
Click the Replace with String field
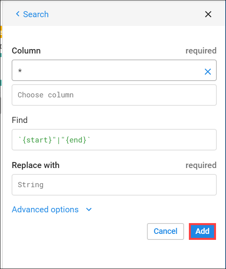tap(114, 185)
